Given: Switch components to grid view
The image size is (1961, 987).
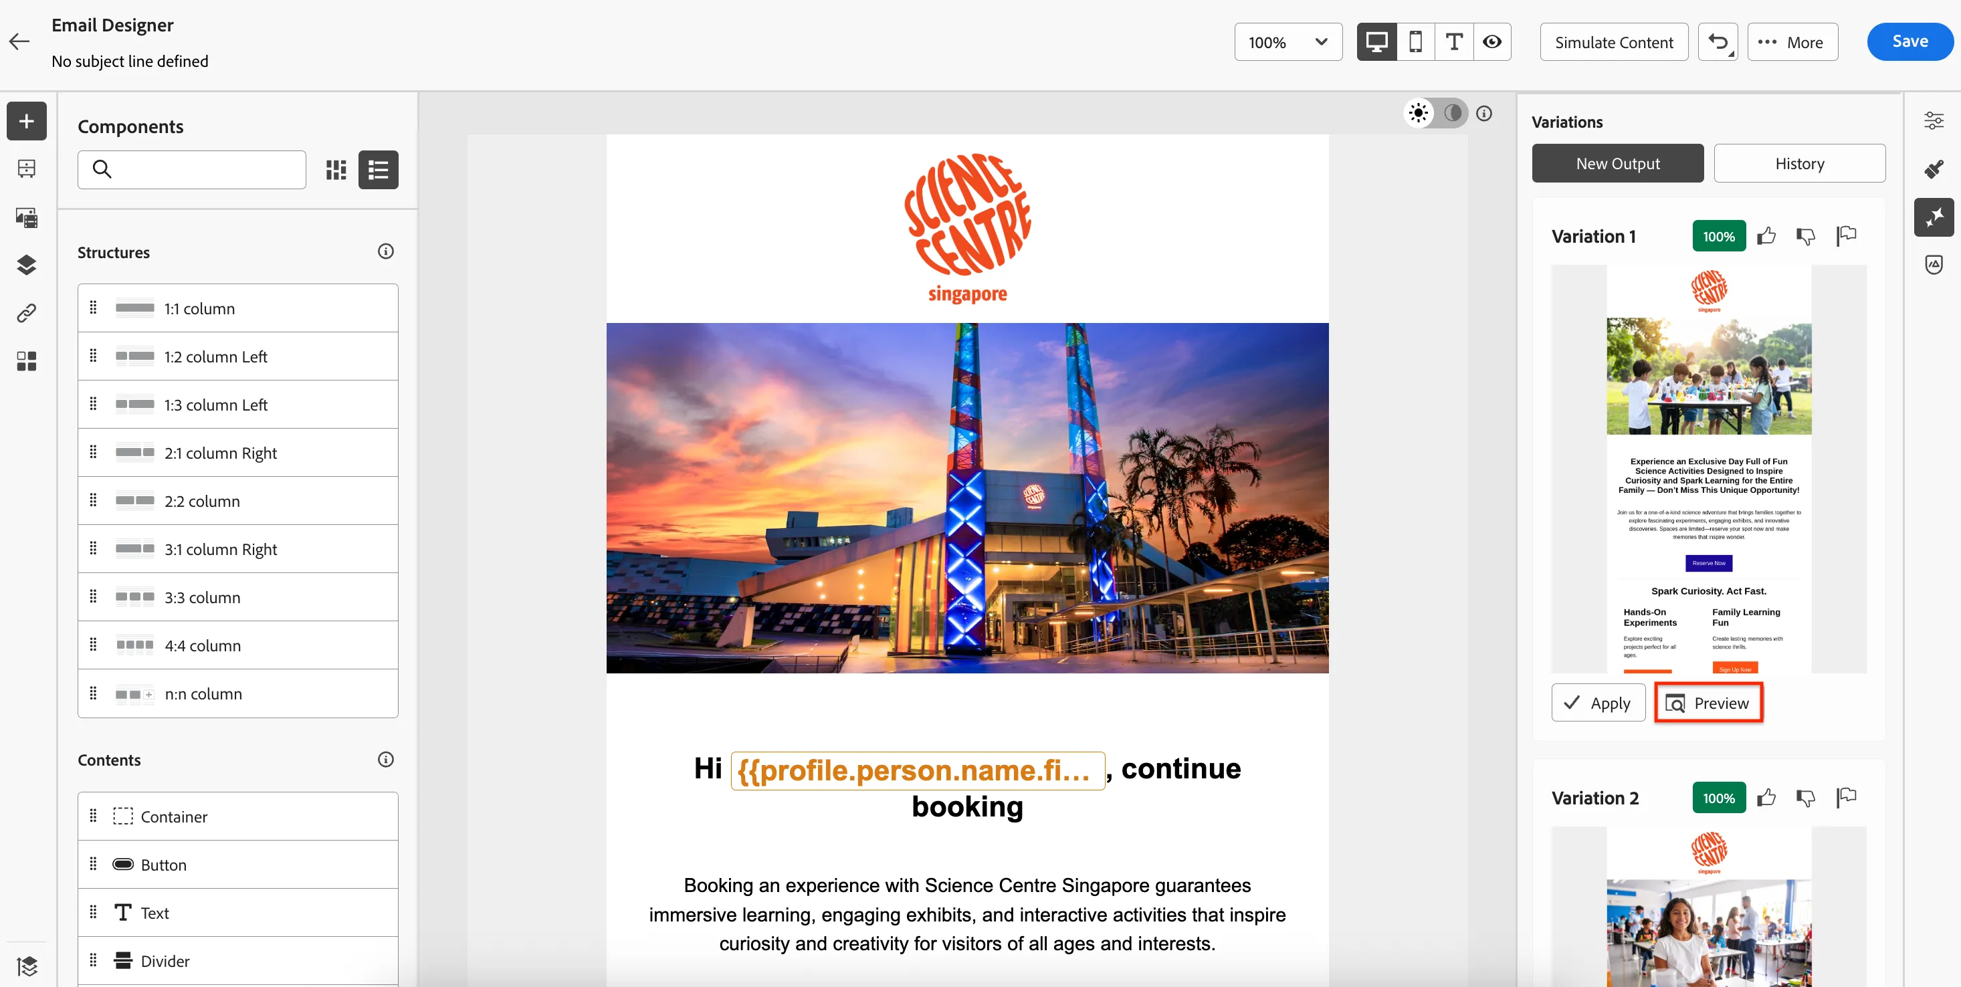Looking at the screenshot, I should click(336, 170).
